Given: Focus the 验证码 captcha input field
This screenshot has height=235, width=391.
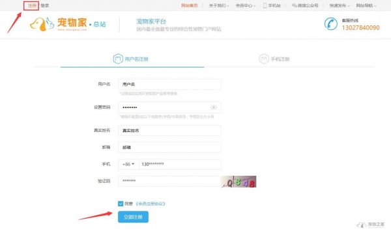Looking at the screenshot, I should point(169,181).
